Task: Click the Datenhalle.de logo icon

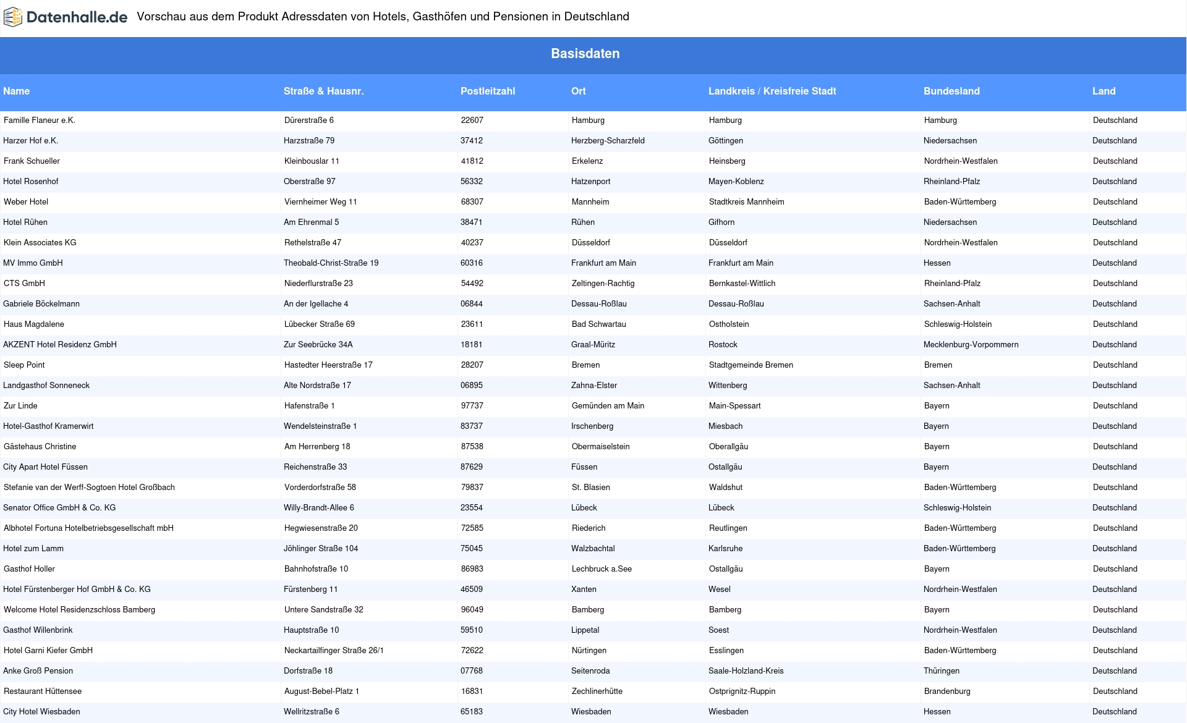Action: tap(13, 17)
